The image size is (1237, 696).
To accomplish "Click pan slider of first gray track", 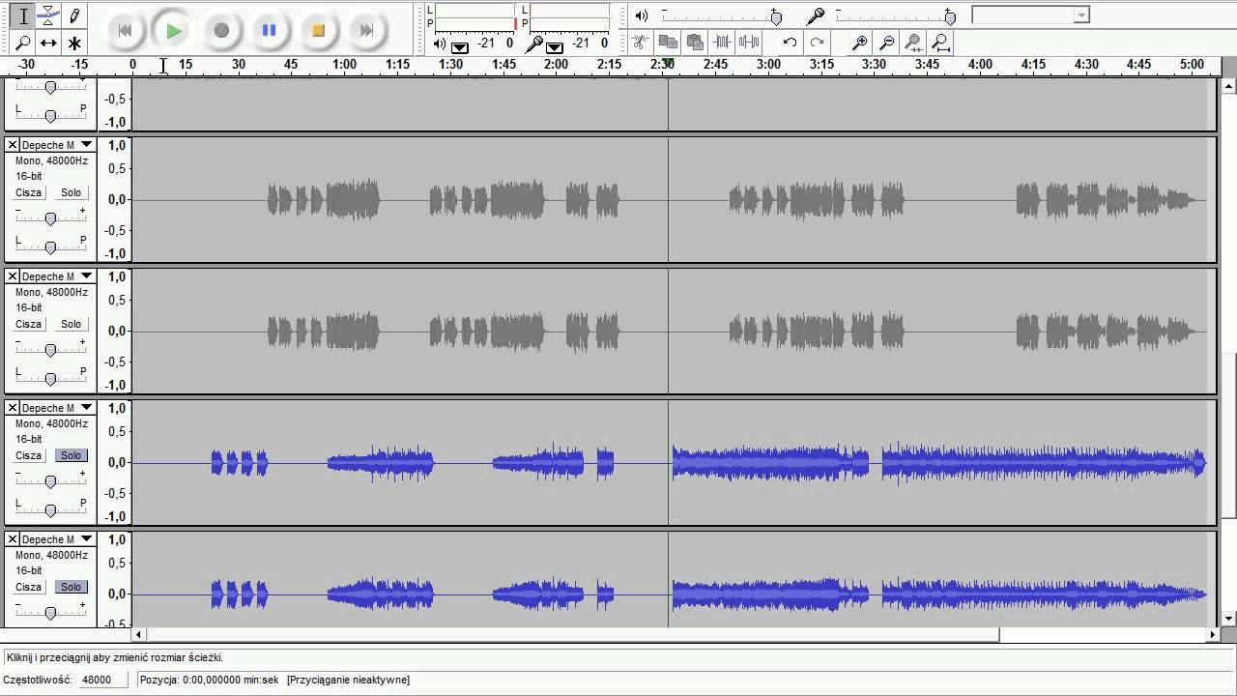I will point(50,246).
